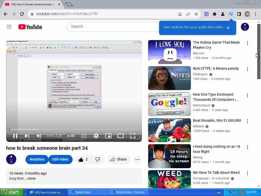Close the YouTube browser tab
The height and width of the screenshot is (196, 261).
click(59, 5)
